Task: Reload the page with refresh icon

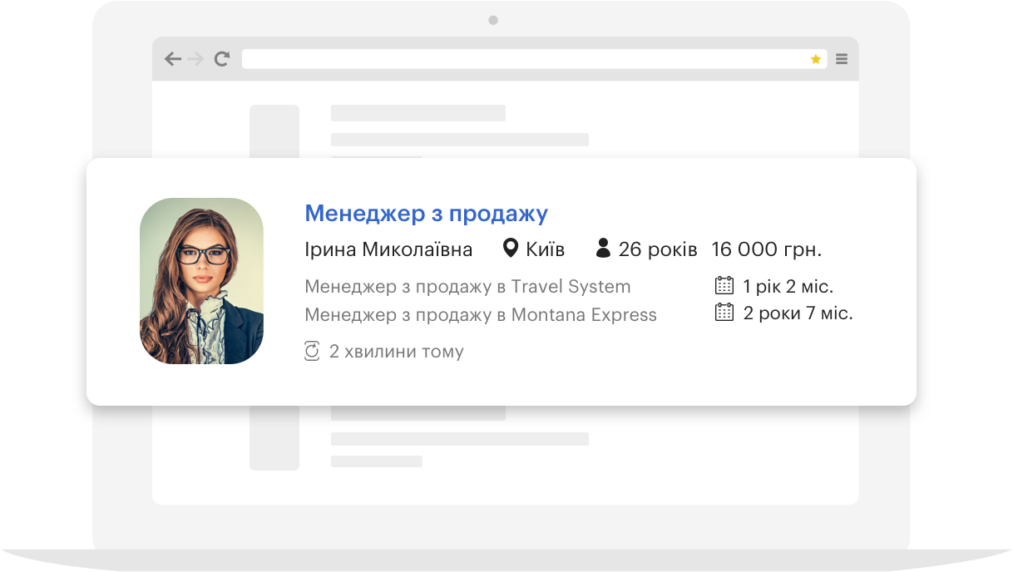Action: point(221,59)
